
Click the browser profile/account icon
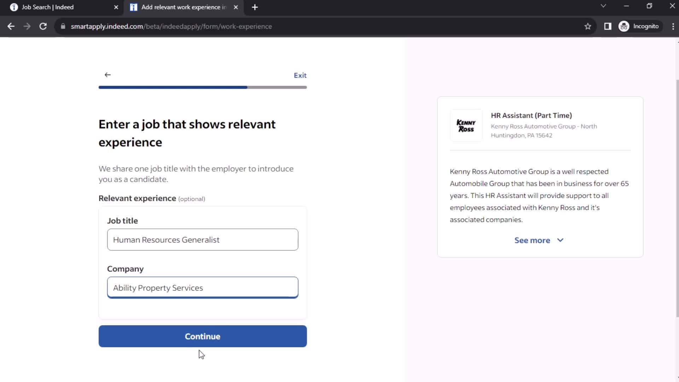tap(625, 26)
